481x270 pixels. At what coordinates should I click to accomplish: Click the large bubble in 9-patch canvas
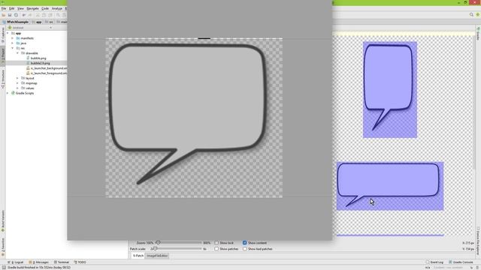pos(187,114)
